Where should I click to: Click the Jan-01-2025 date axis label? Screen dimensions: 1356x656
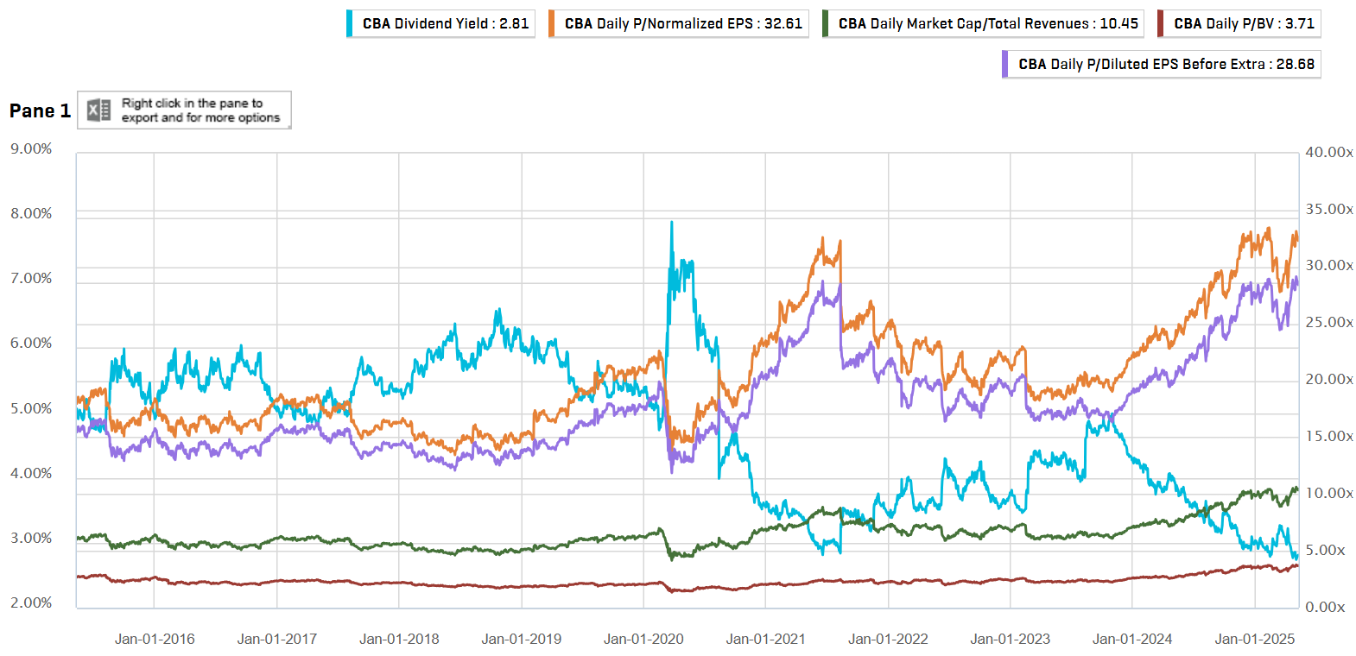[1254, 639]
